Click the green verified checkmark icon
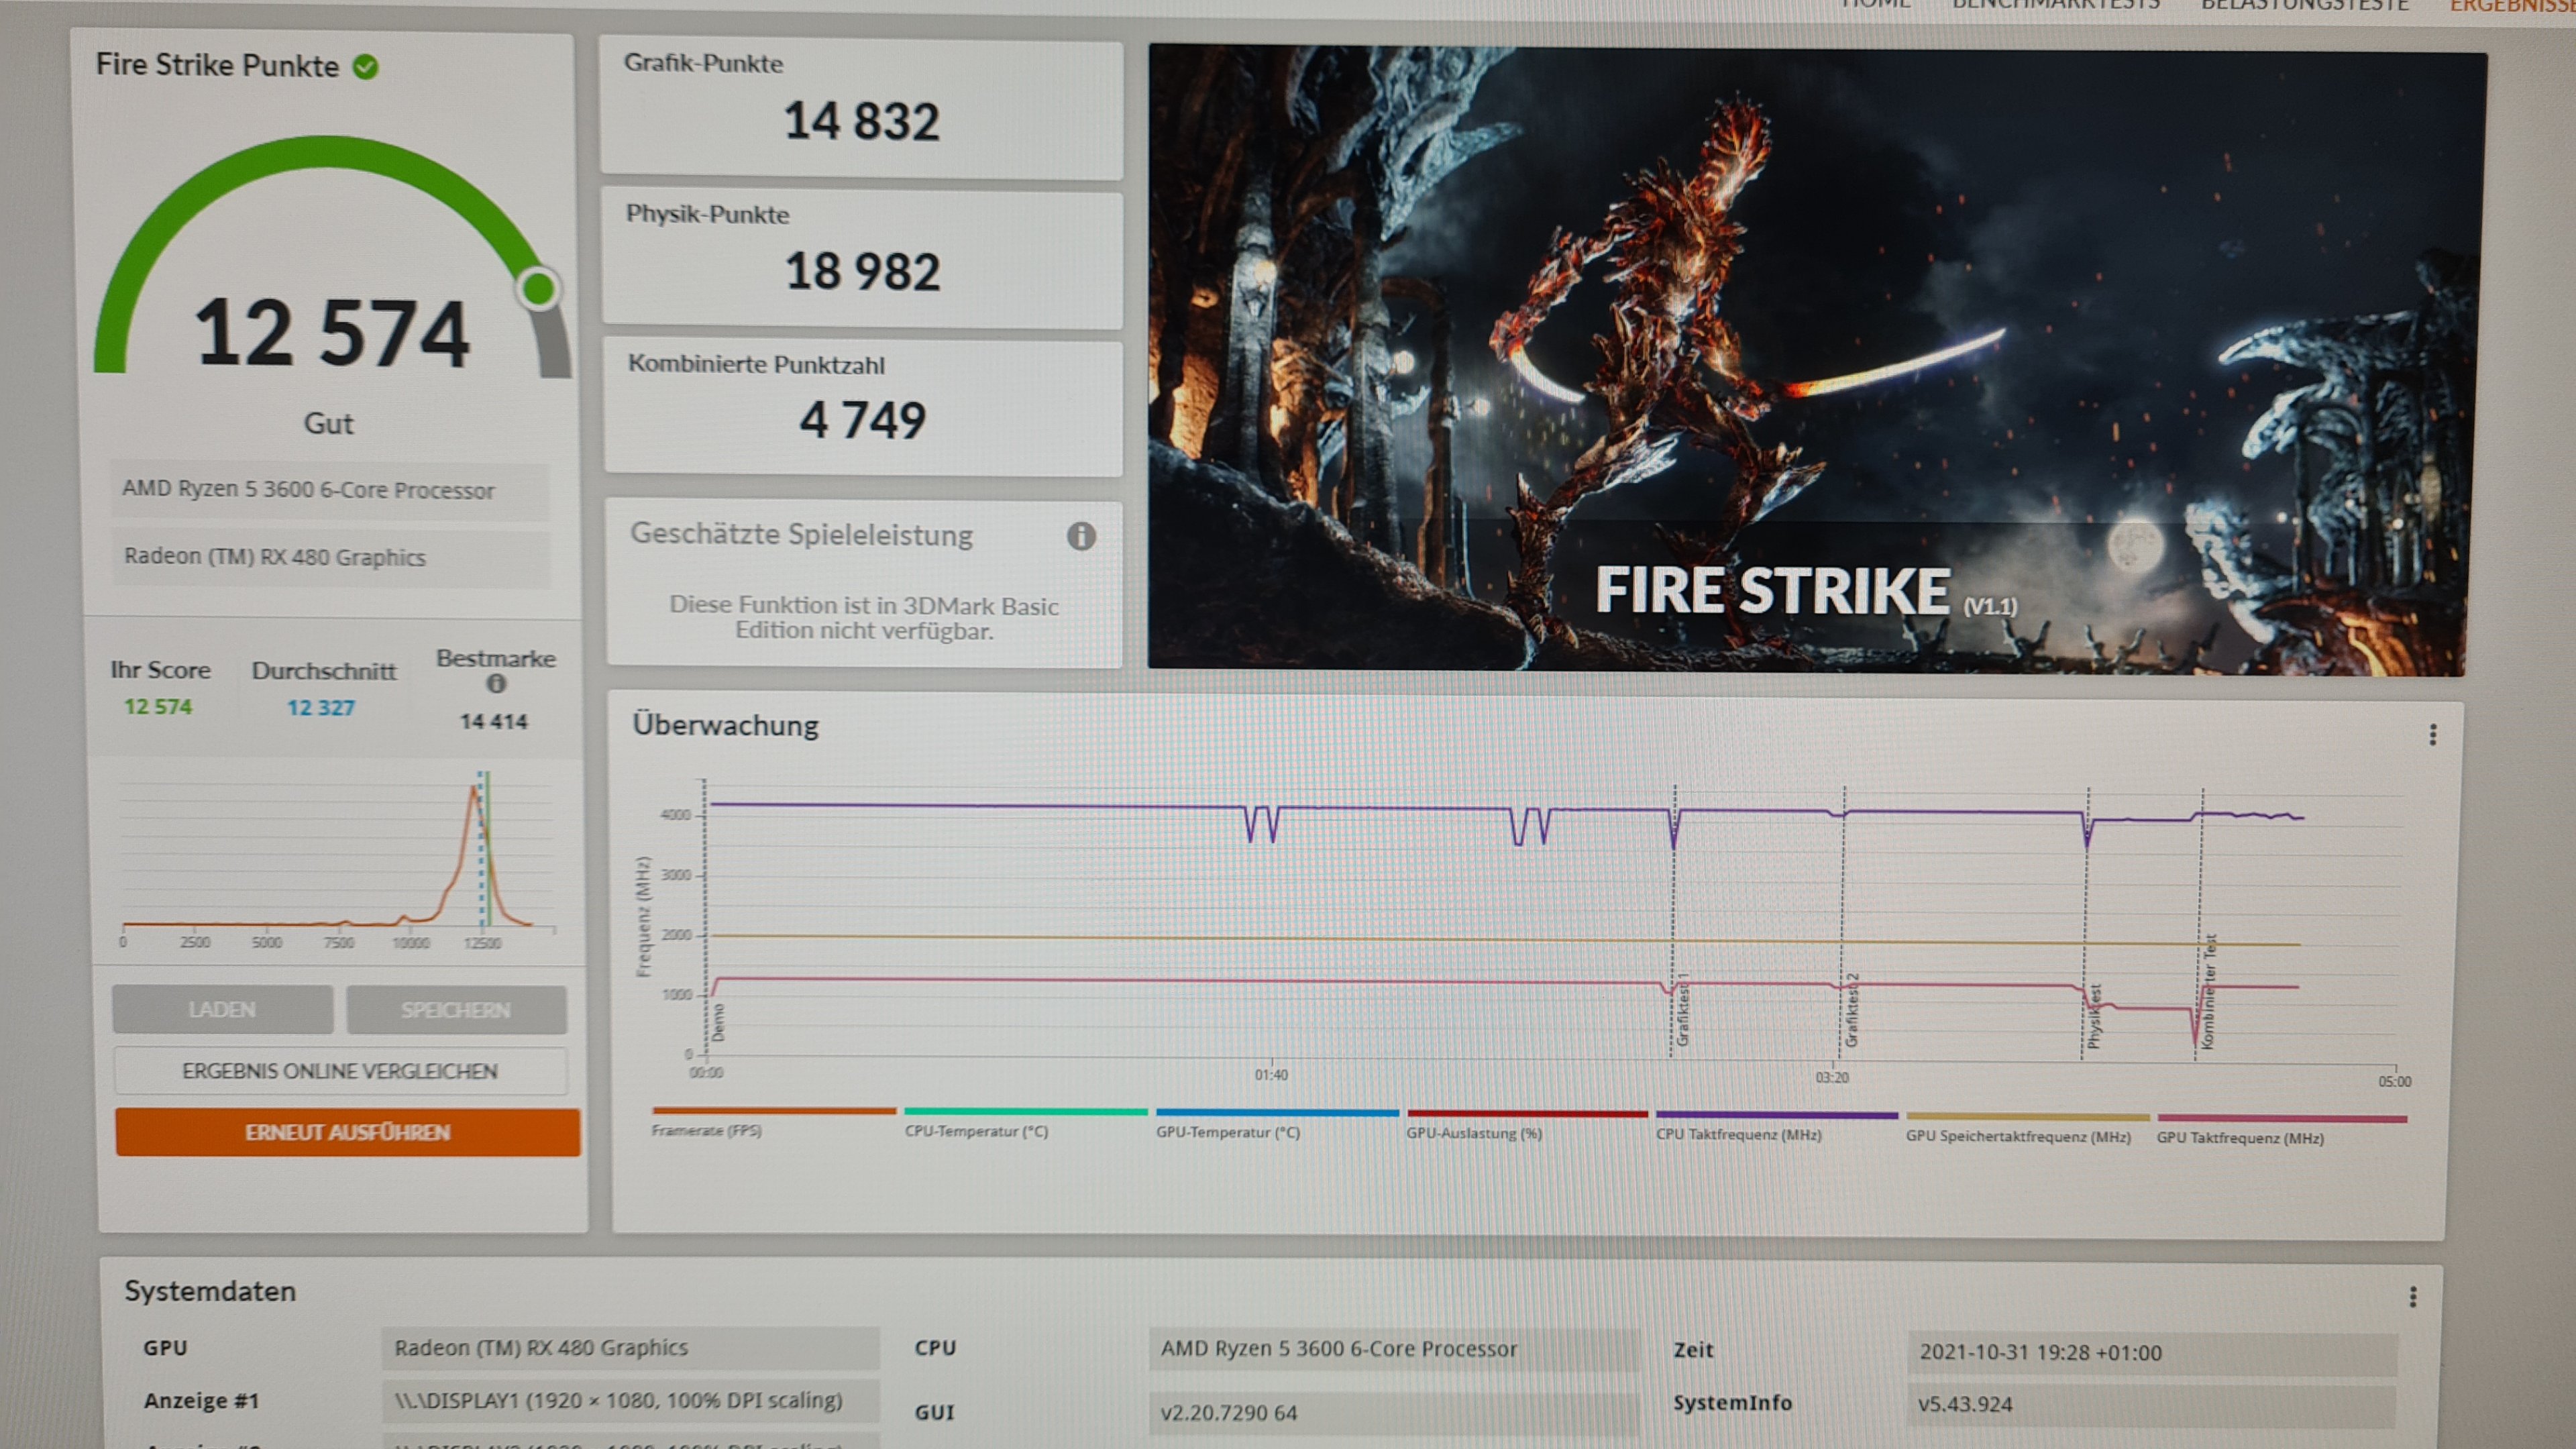Viewport: 2576px width, 1449px height. point(366,67)
